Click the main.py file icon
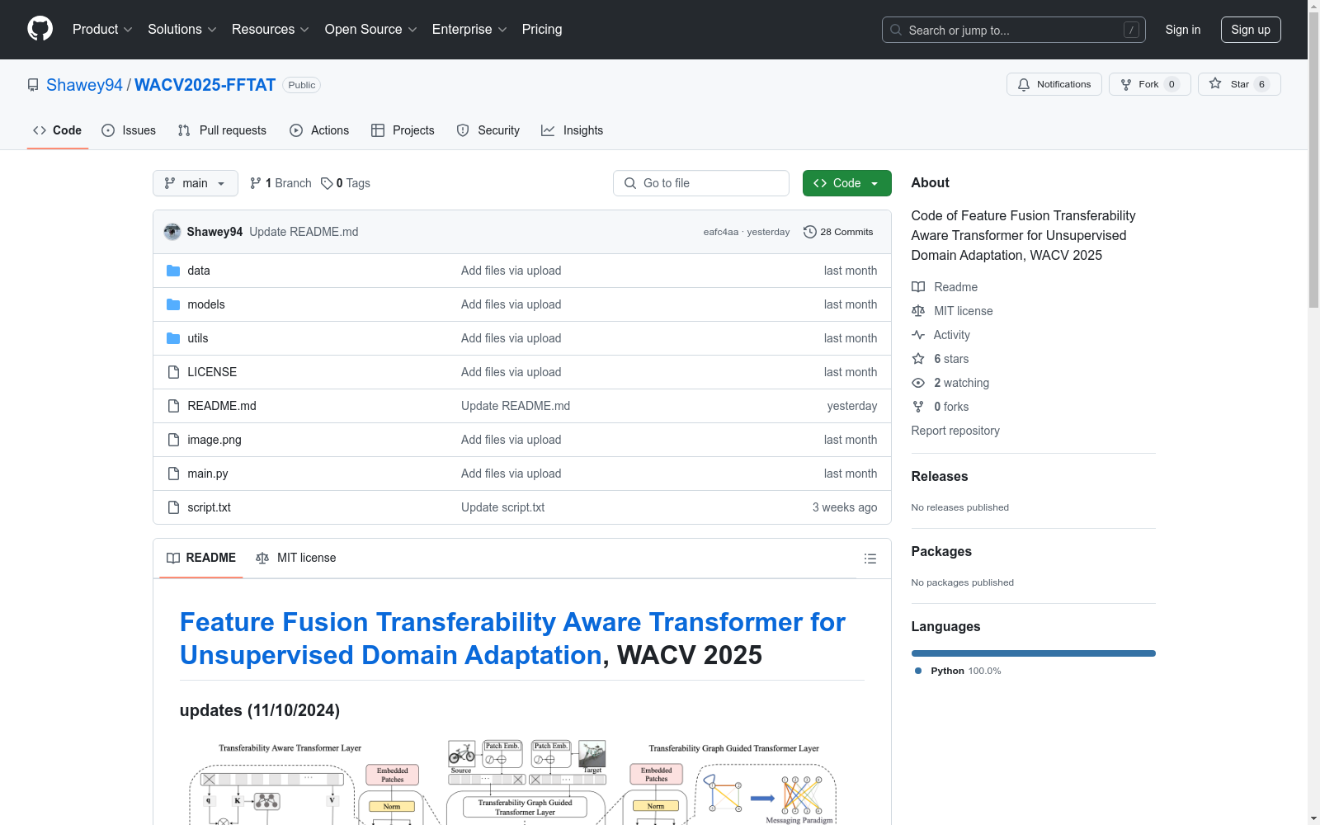Image resolution: width=1320 pixels, height=825 pixels. tap(173, 474)
